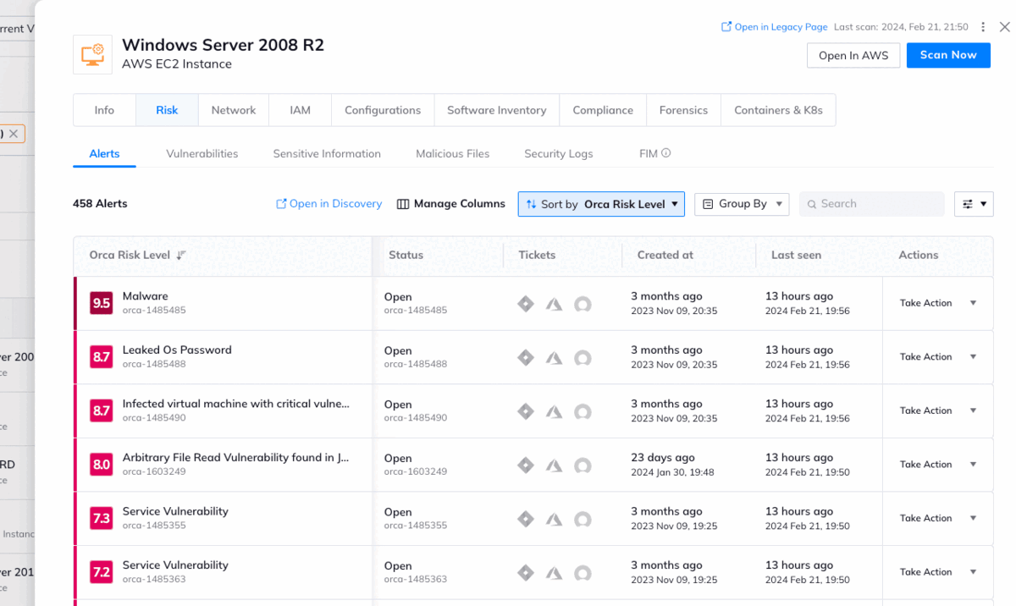1016x606 pixels.
Task: Click Jira icon in orca-1485355 row
Action: (x=526, y=519)
